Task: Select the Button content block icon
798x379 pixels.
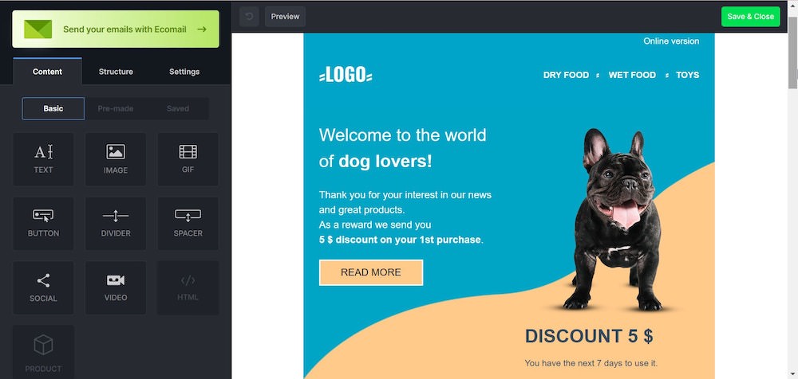Action: point(43,216)
